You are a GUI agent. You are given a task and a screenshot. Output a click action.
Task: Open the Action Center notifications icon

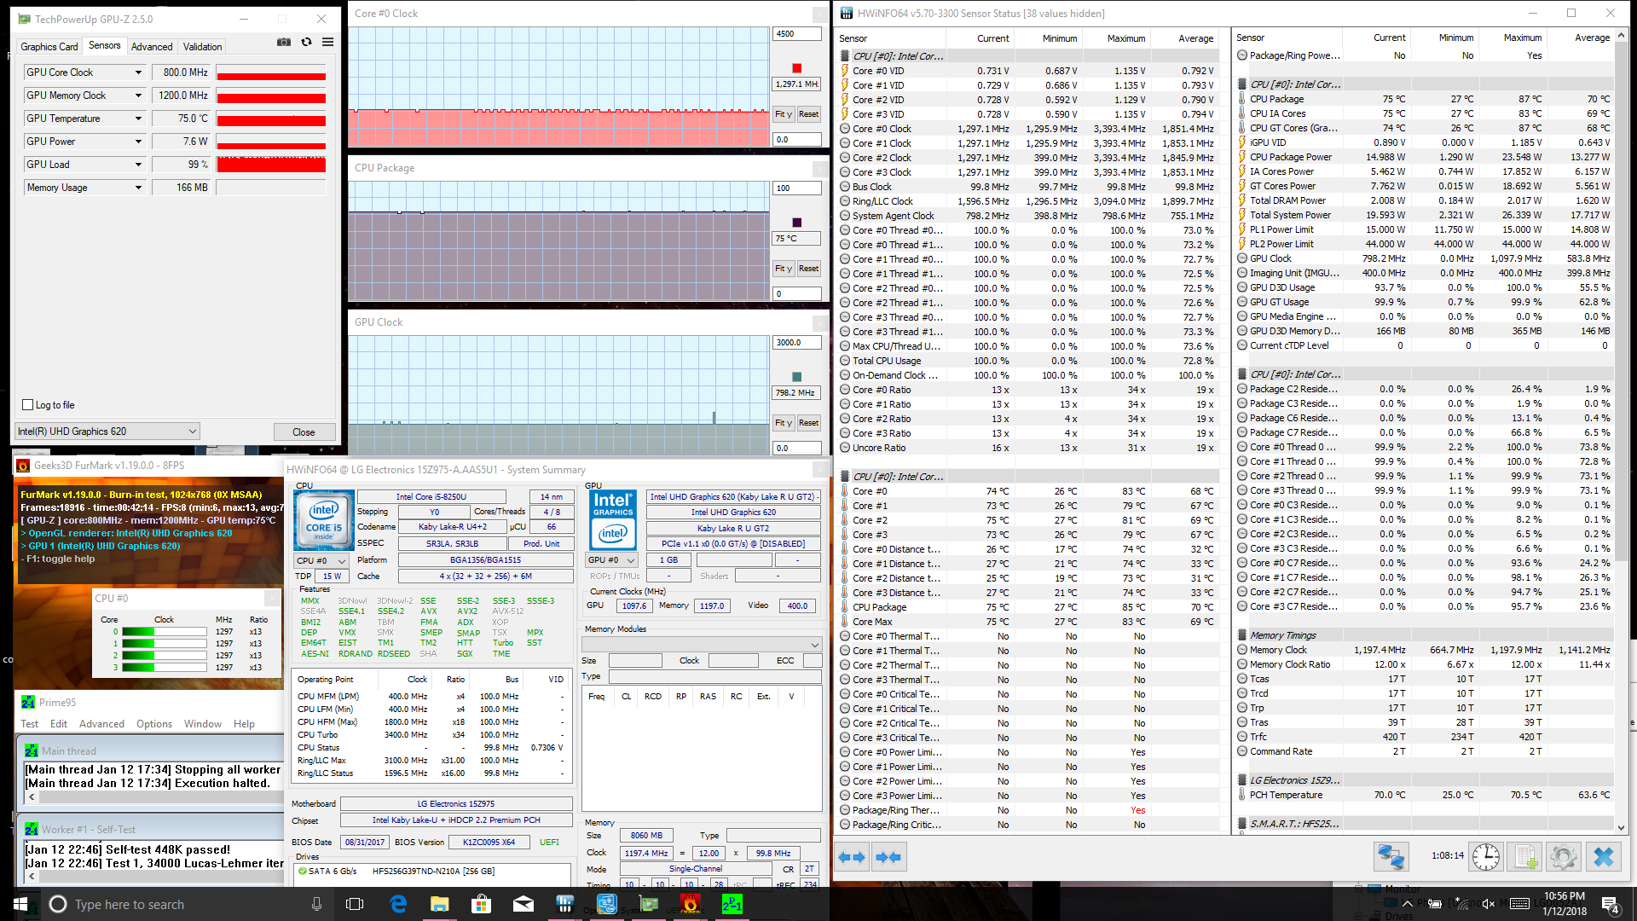pyautogui.click(x=1610, y=904)
